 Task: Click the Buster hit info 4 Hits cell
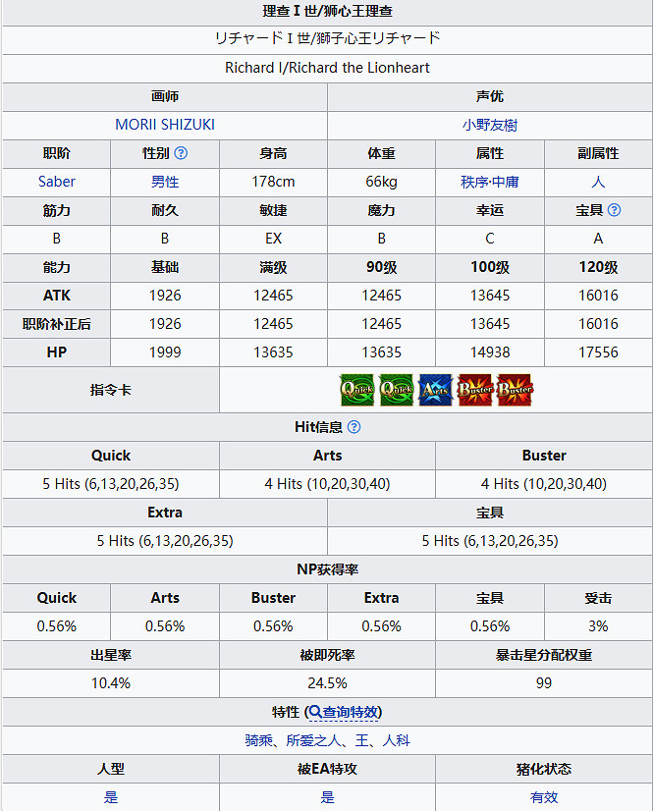tap(544, 484)
